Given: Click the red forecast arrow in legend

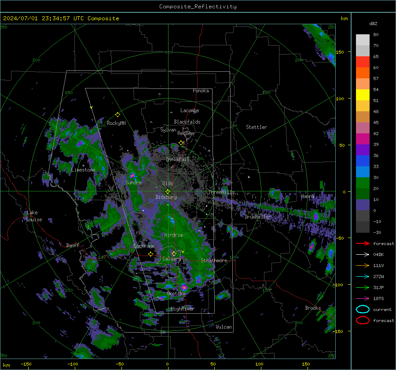Looking at the screenshot, I should tap(363, 243).
